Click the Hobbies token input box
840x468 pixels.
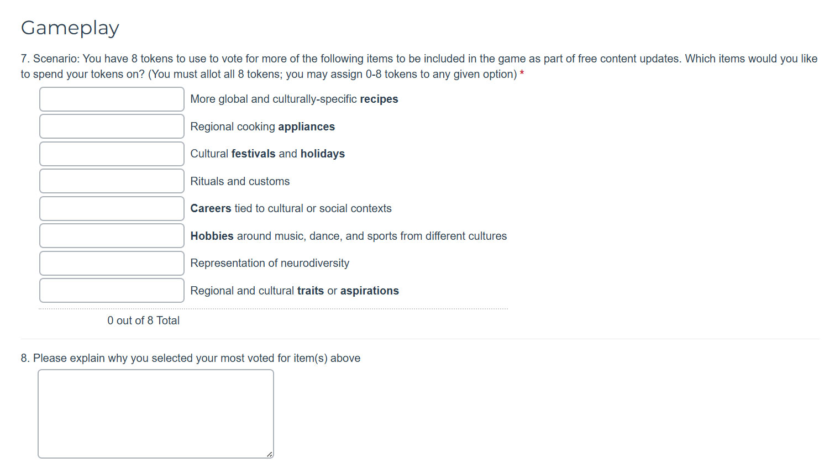click(x=112, y=236)
